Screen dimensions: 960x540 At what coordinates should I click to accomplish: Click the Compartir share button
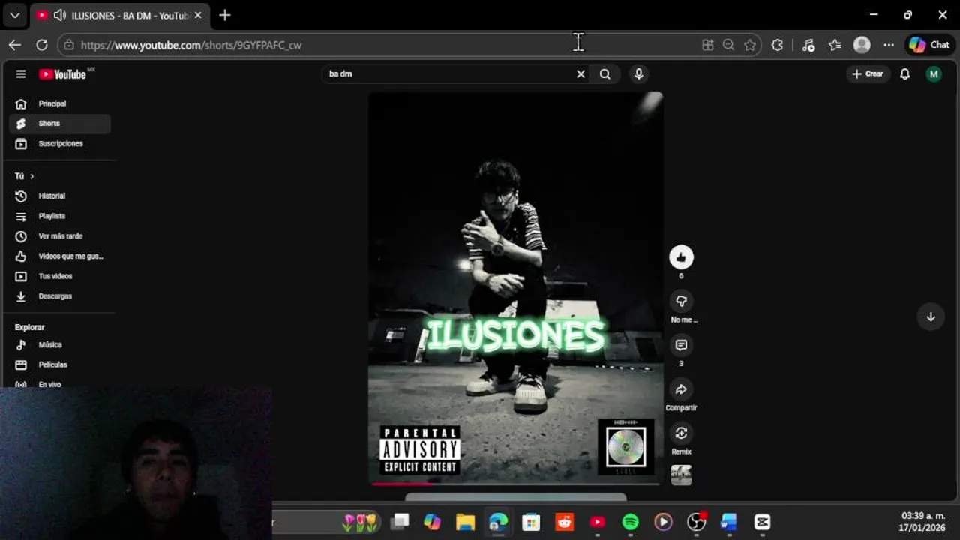(681, 389)
